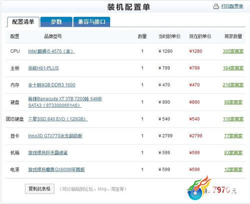View the 184家商家 merchants link
The height and width of the screenshot is (204, 250).
233,68
